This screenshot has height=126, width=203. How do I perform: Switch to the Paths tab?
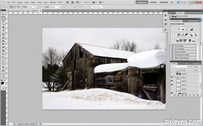coord(190,64)
